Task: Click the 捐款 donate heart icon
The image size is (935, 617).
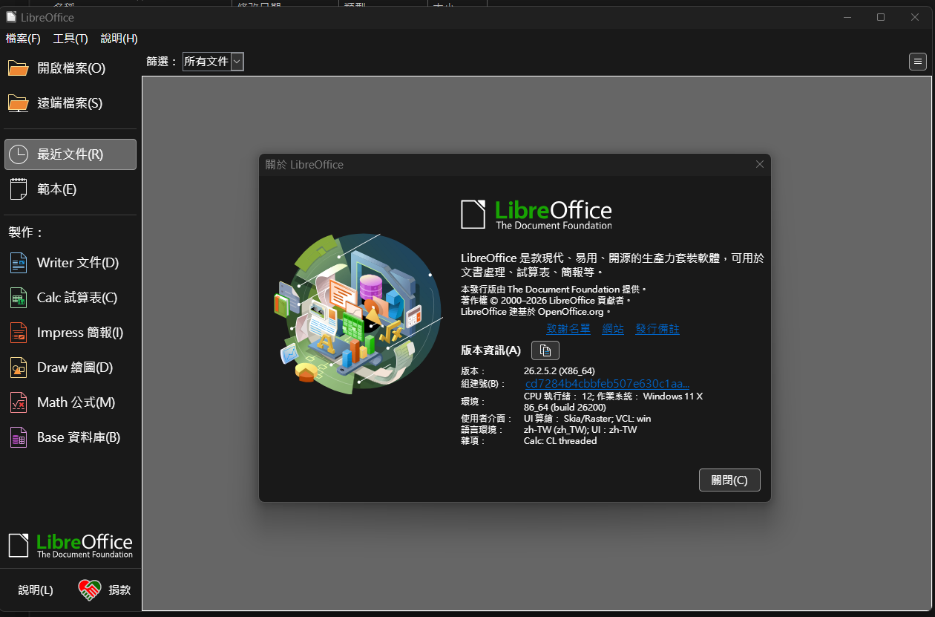Action: point(89,590)
